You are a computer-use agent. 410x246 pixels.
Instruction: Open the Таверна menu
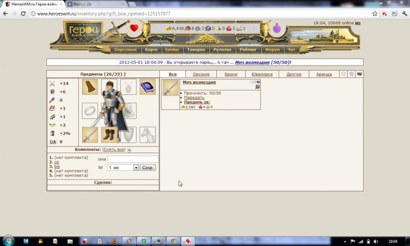pyautogui.click(x=196, y=49)
